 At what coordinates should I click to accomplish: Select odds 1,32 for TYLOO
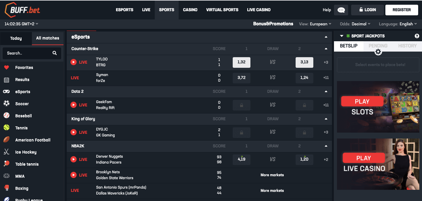click(241, 62)
